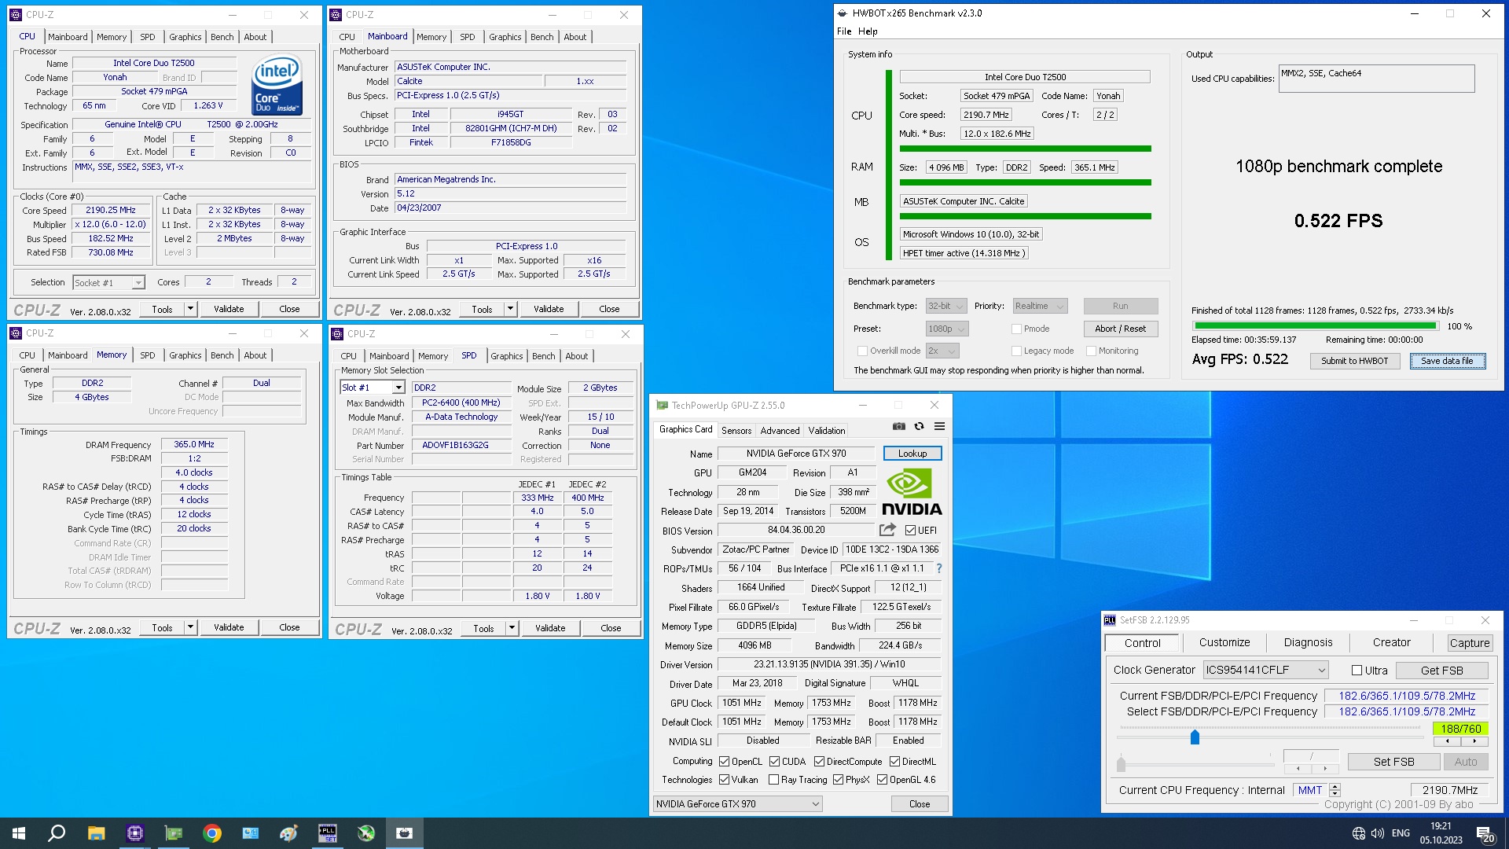Open the GPU-Z hamburger menu
Screen dimensions: 1509x849
tap(939, 426)
